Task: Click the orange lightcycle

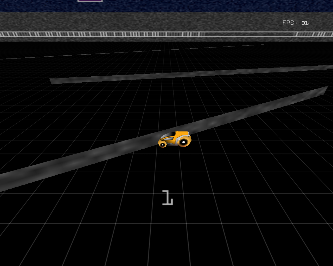Action: tap(175, 139)
